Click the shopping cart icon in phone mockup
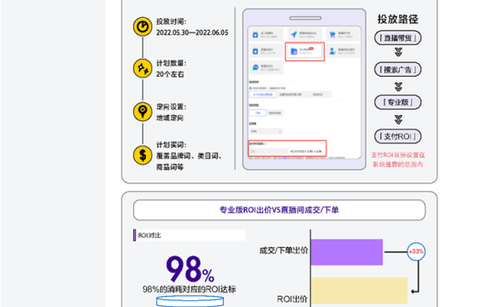 332,35
